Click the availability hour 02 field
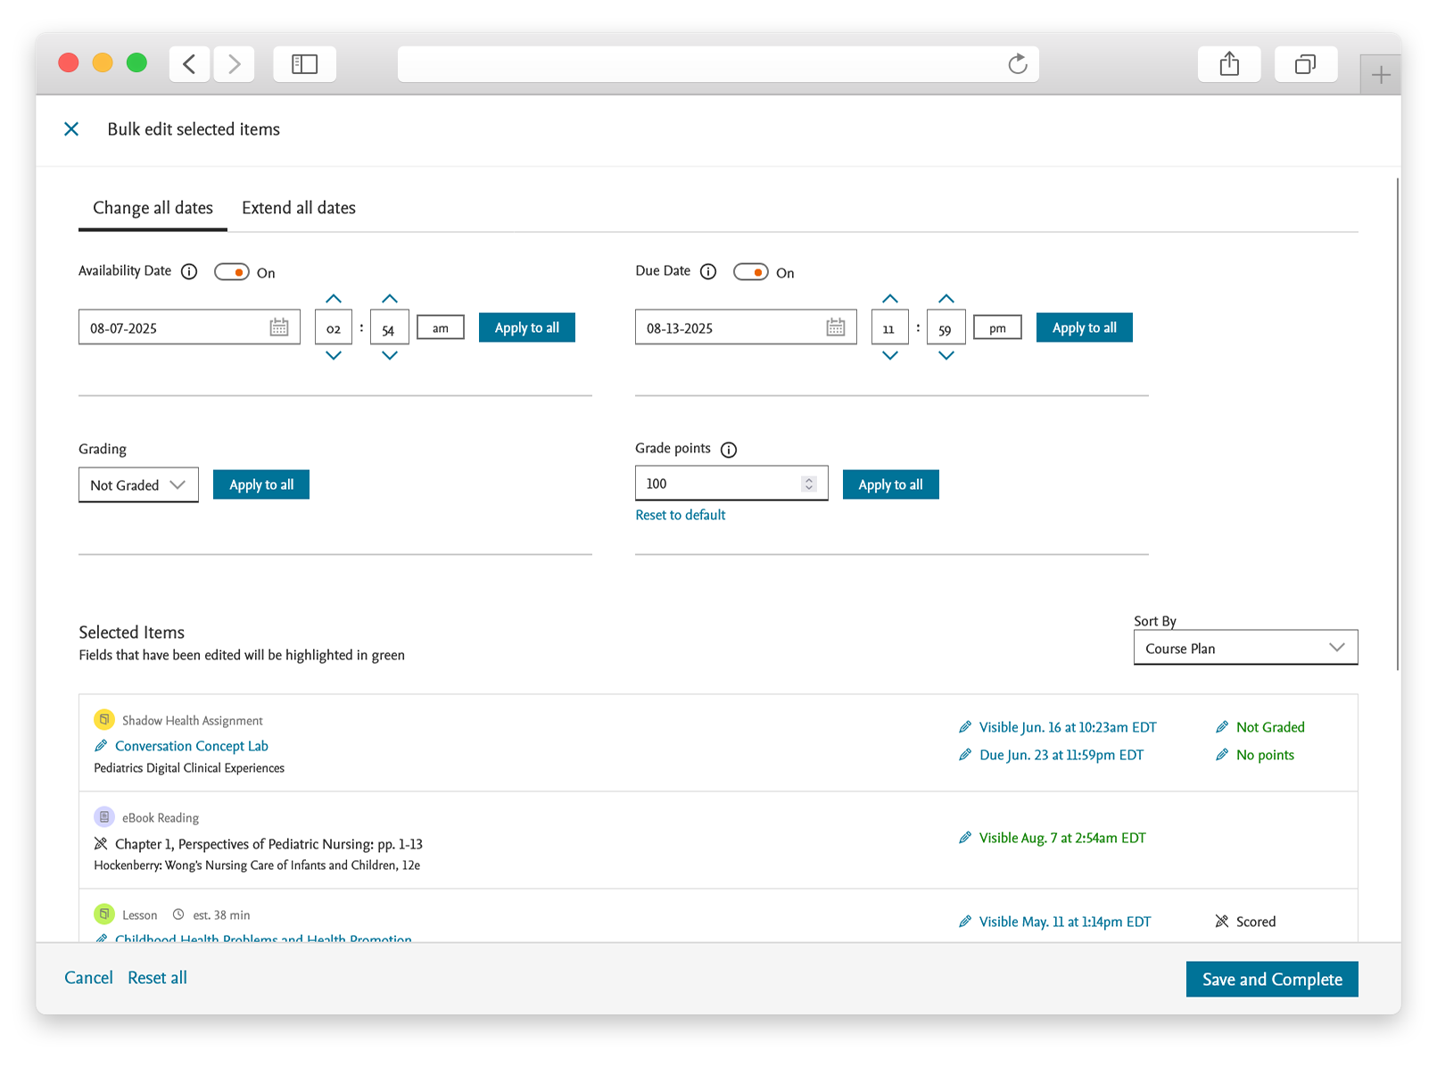This screenshot has height=1084, width=1437. pos(334,327)
